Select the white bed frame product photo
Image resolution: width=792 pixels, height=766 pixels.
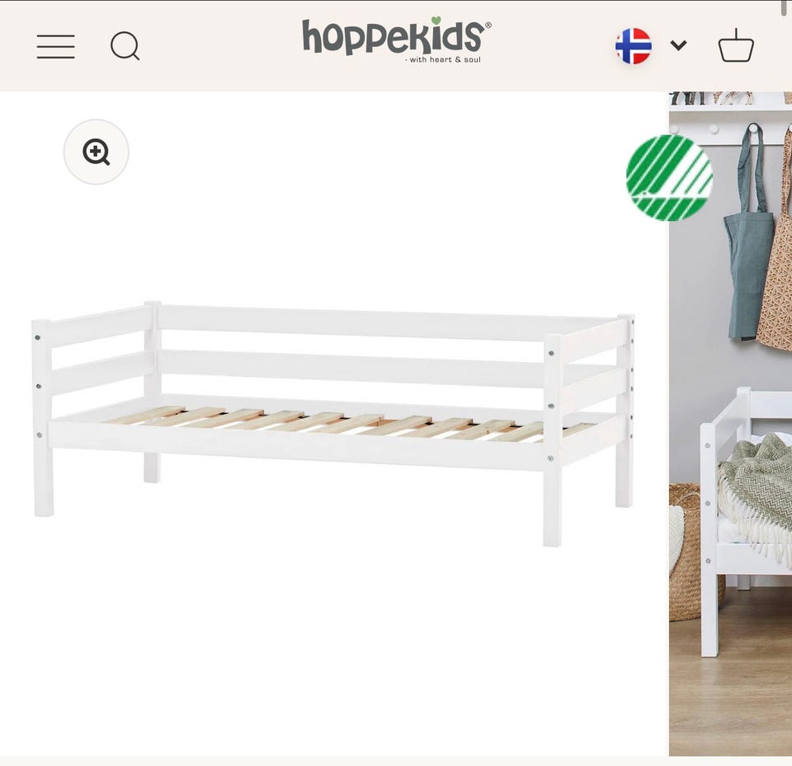click(333, 423)
